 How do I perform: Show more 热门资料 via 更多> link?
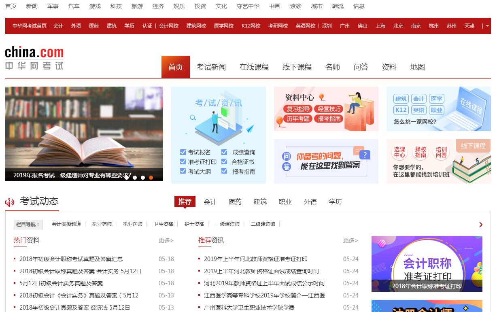click(x=166, y=240)
